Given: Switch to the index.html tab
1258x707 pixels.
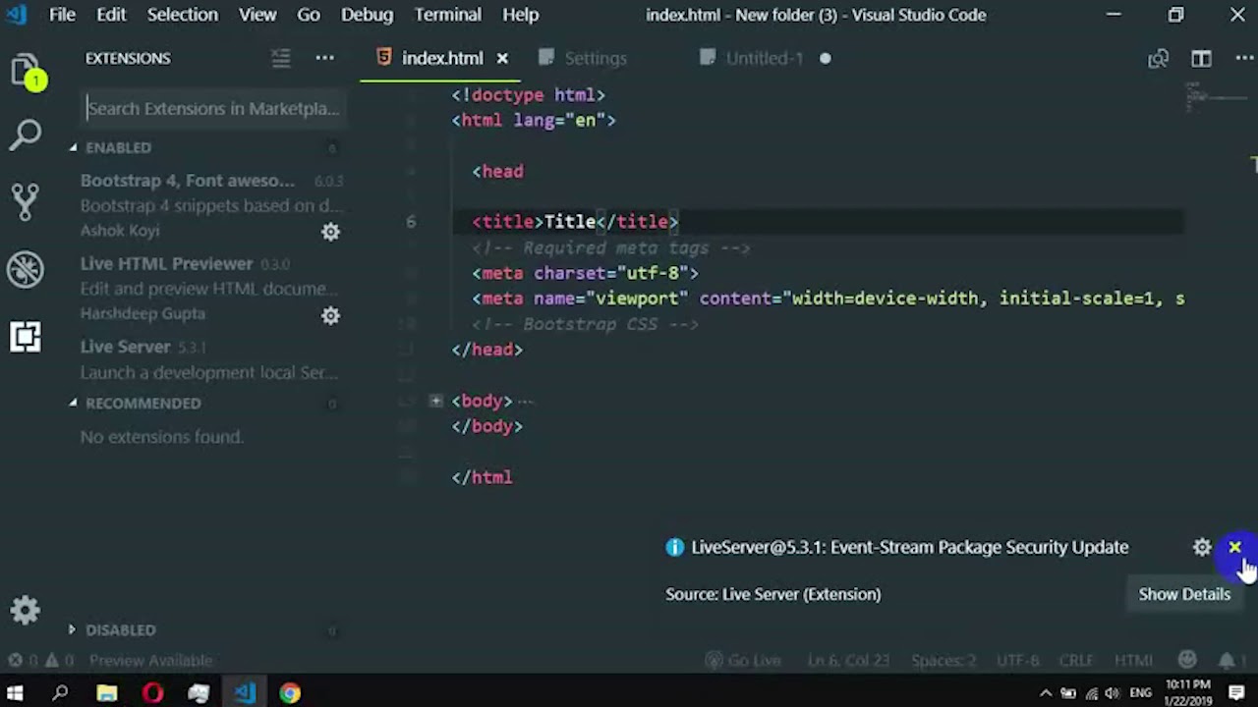Looking at the screenshot, I should click(442, 58).
